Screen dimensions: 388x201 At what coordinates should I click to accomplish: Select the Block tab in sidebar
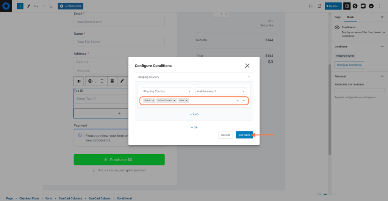tap(350, 17)
